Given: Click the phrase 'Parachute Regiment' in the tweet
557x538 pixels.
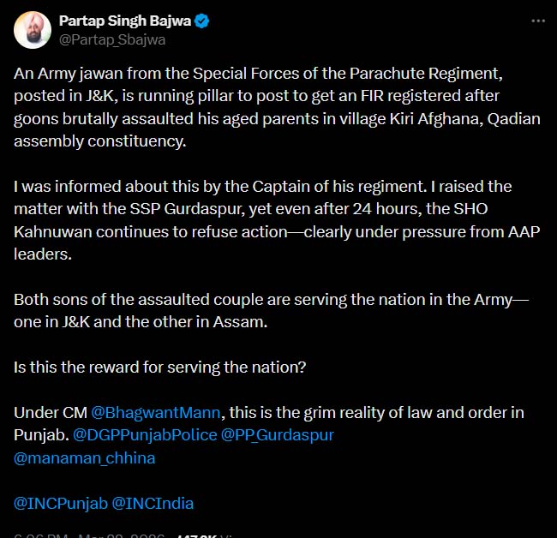Looking at the screenshot, I should [x=464, y=75].
